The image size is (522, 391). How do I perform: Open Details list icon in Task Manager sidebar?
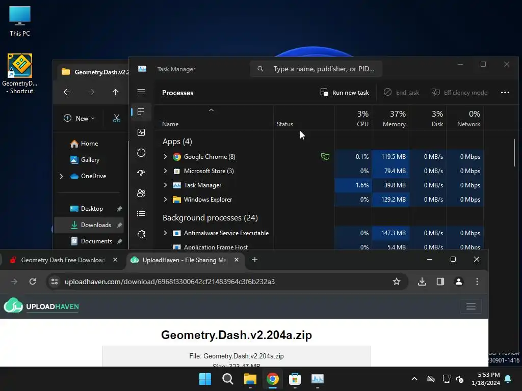click(141, 213)
